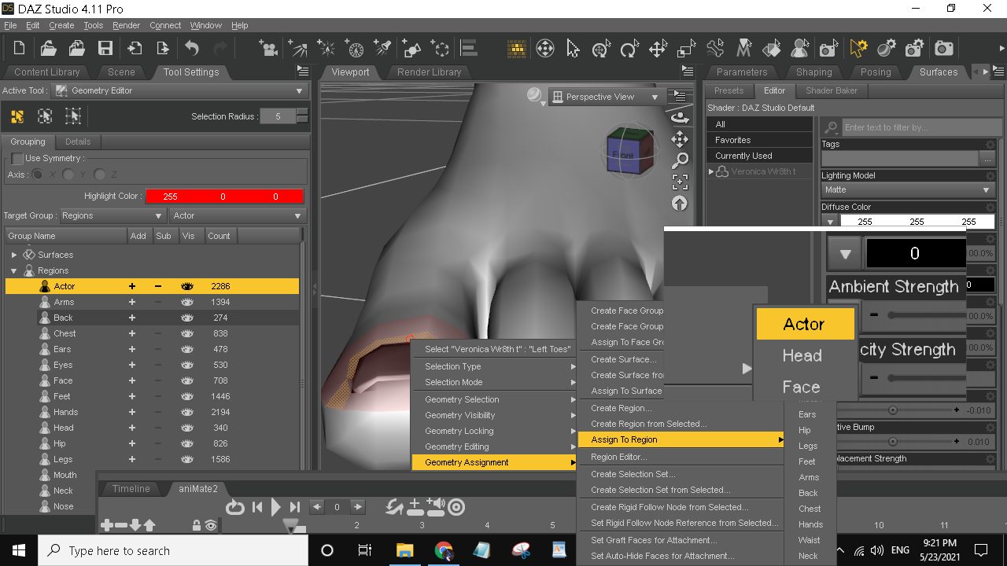This screenshot has width=1007, height=566.
Task: Toggle visibility of the Actor region
Action: point(187,286)
